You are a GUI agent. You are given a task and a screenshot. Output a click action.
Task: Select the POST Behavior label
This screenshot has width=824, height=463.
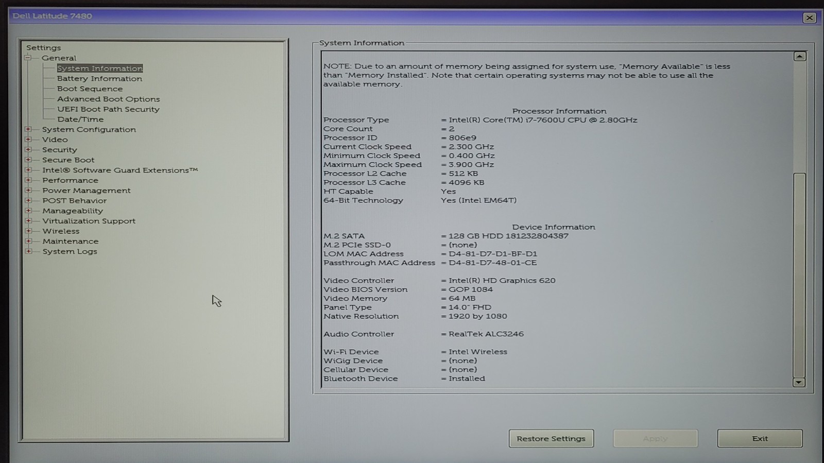(x=75, y=201)
